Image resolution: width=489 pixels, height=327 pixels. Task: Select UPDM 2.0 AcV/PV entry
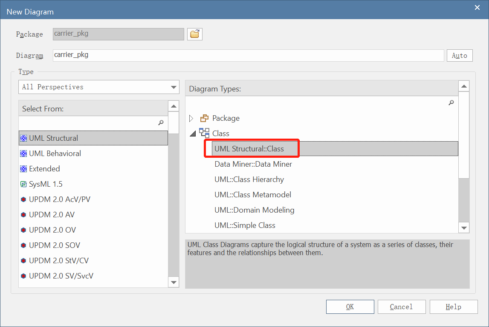93,199
